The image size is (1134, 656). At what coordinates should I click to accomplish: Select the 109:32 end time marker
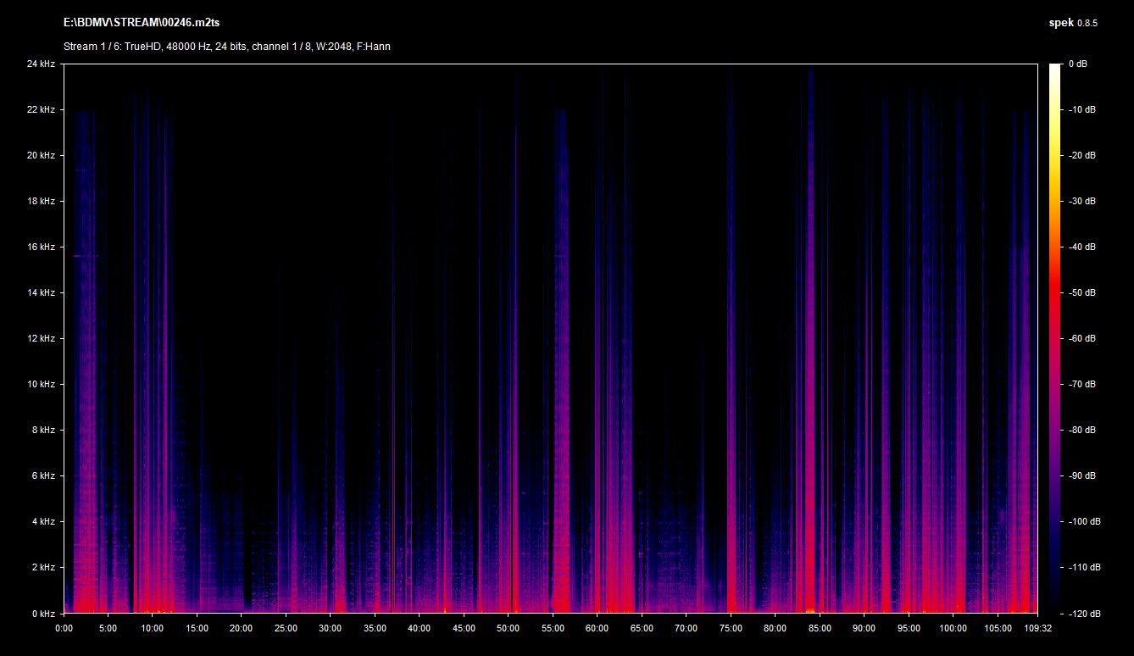1037,628
